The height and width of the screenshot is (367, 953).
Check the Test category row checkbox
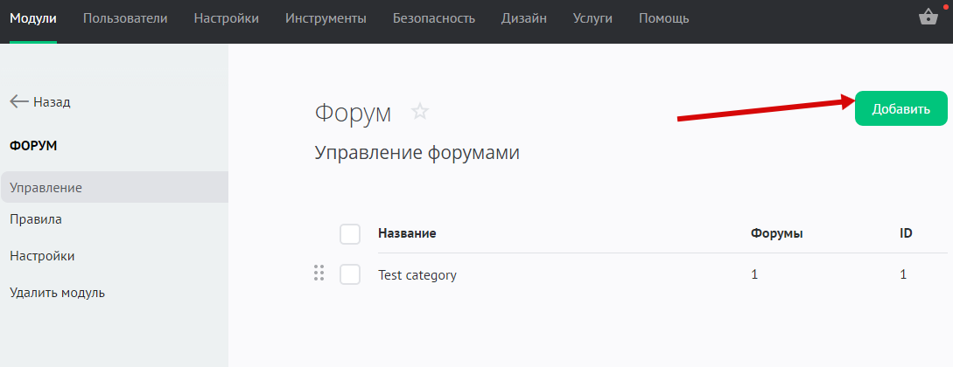click(350, 274)
